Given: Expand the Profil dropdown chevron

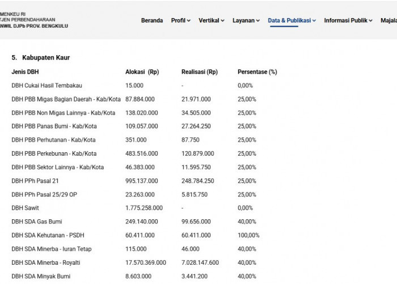Looking at the screenshot, I should click(x=189, y=21).
